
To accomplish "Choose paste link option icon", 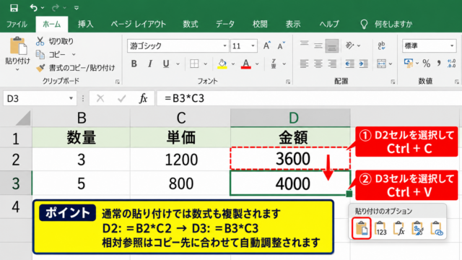I will click(437, 228).
